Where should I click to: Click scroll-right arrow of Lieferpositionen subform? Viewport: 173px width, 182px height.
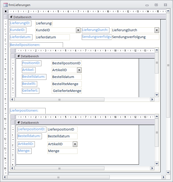tap(152, 168)
